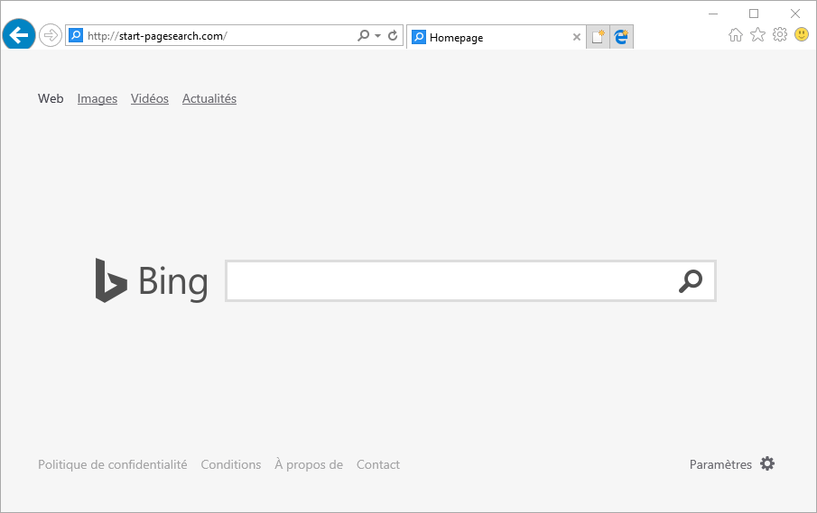Click the smiley feedback icon
The height and width of the screenshot is (513, 817).
802,35
